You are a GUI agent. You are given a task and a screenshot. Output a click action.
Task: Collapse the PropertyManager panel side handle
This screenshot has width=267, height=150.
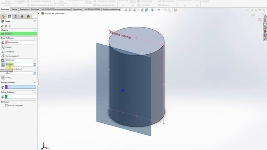point(38,82)
